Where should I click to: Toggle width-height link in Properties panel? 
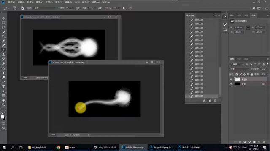pos(248,27)
